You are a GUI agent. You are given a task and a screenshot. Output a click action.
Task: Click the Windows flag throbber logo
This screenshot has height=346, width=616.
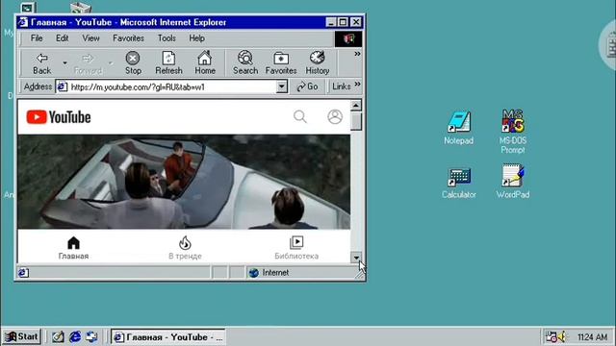tap(348, 38)
